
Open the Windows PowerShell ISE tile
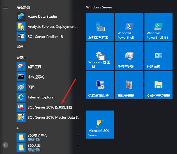pyautogui.click(x=158, y=27)
